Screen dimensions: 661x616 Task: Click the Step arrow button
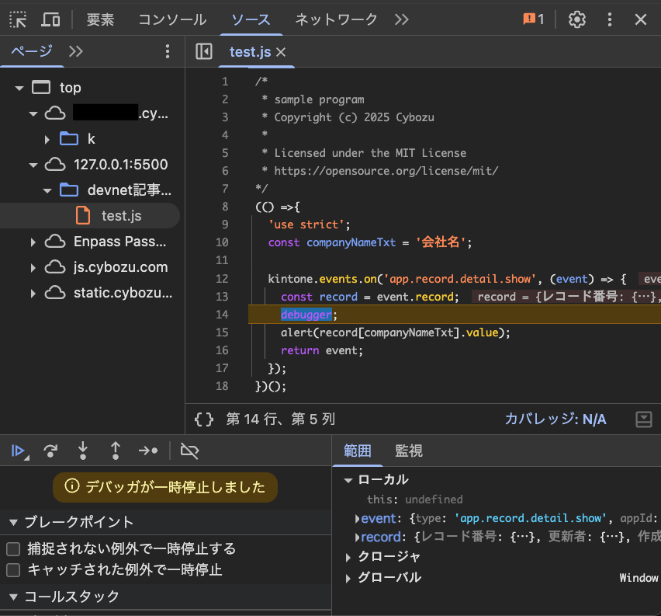click(x=148, y=451)
